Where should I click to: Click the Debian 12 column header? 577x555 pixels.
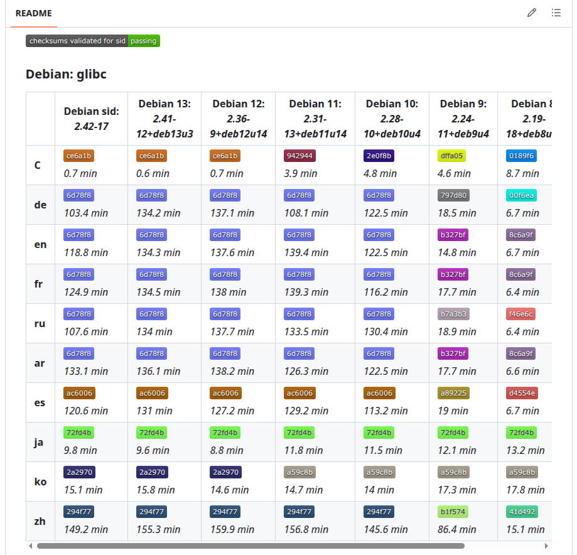pyautogui.click(x=239, y=119)
